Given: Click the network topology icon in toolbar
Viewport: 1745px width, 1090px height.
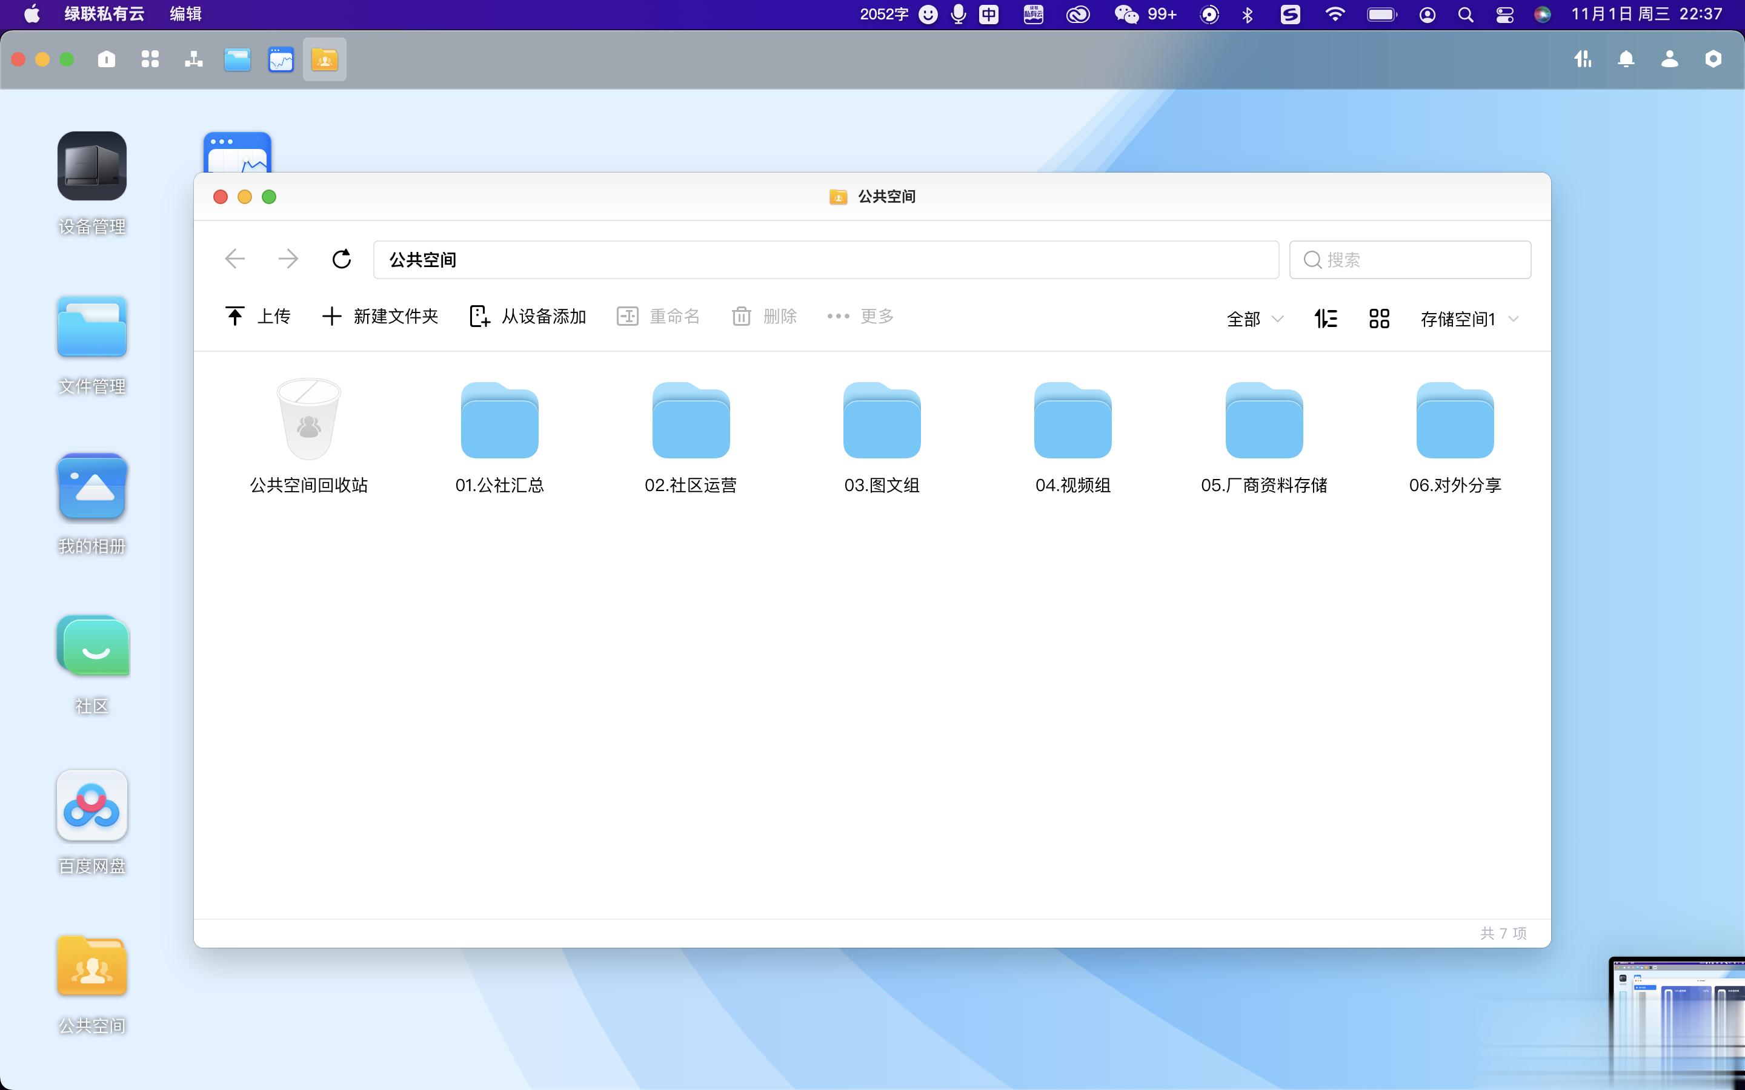Looking at the screenshot, I should pyautogui.click(x=193, y=59).
